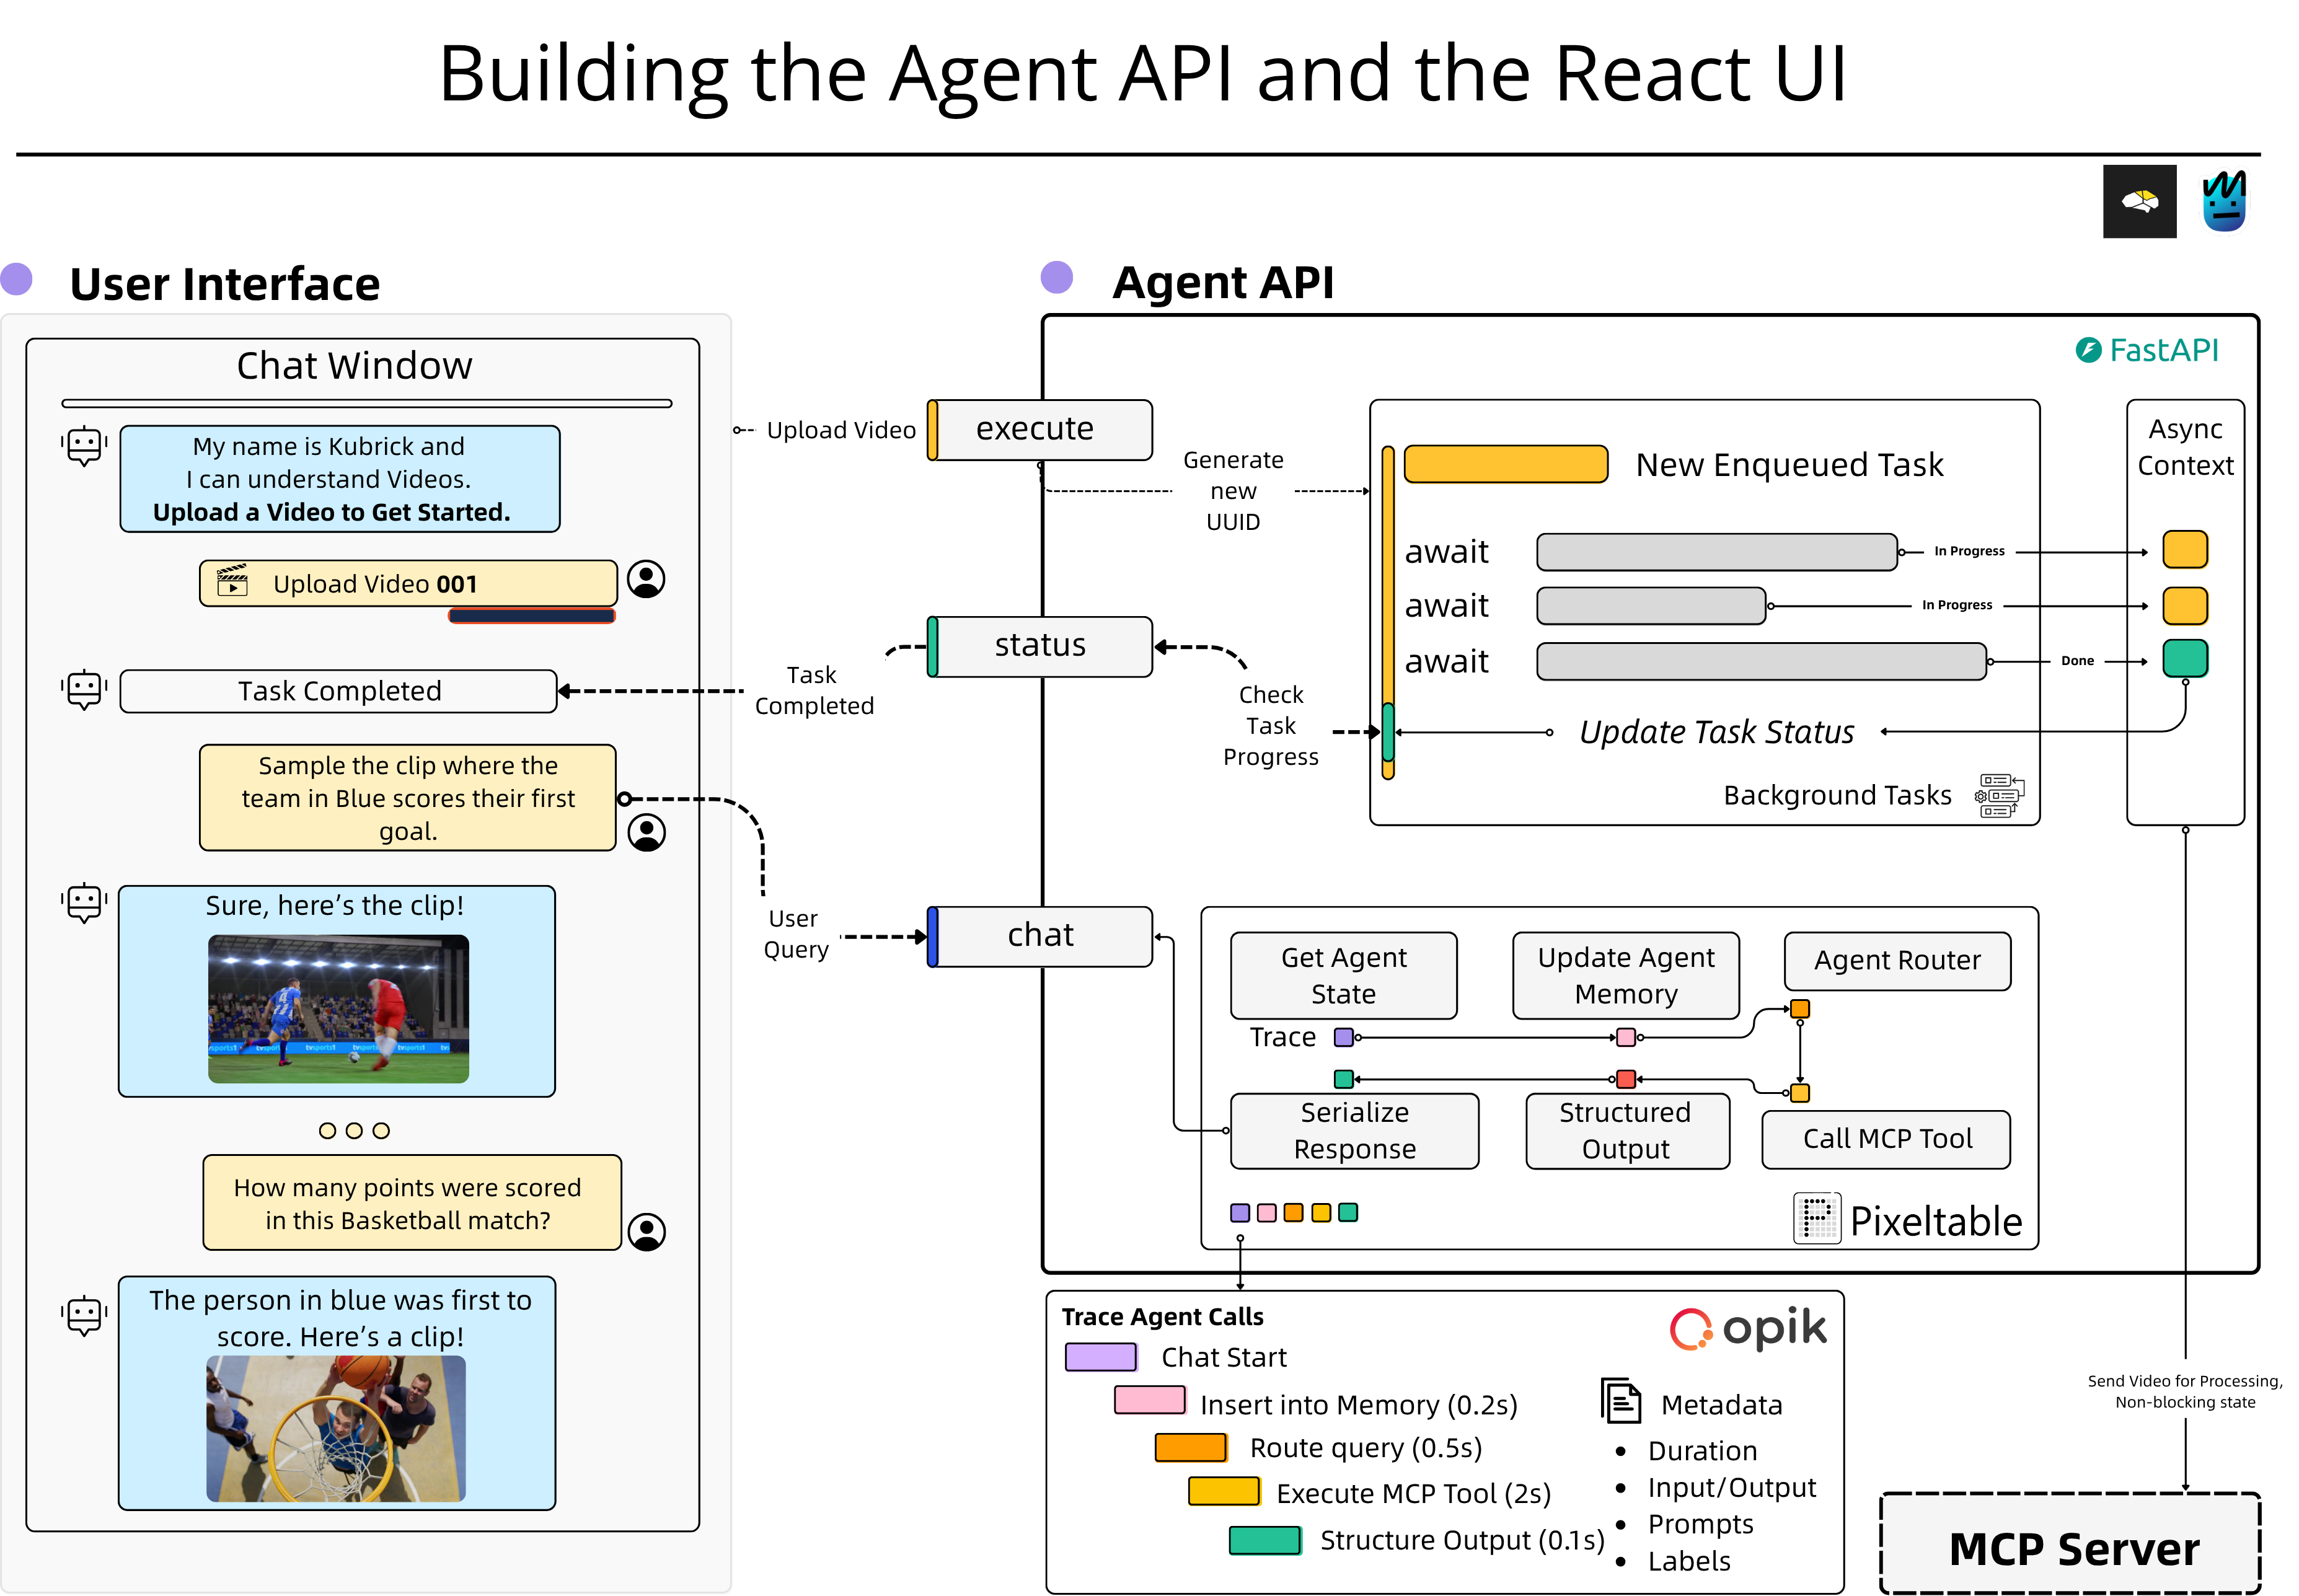Click the robot icon beside Task Completed
Image resolution: width=2299 pixels, height=1596 pixels.
84,690
